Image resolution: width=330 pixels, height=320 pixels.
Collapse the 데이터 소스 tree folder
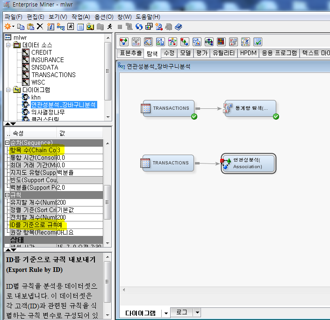(8, 45)
